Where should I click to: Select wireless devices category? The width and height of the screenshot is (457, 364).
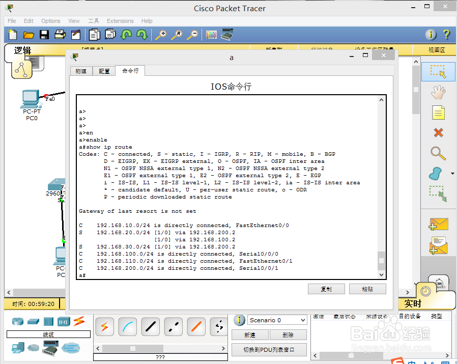coord(64,322)
